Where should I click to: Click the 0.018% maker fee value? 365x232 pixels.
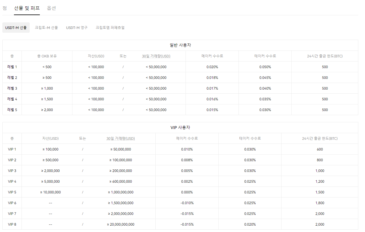[x=212, y=78]
